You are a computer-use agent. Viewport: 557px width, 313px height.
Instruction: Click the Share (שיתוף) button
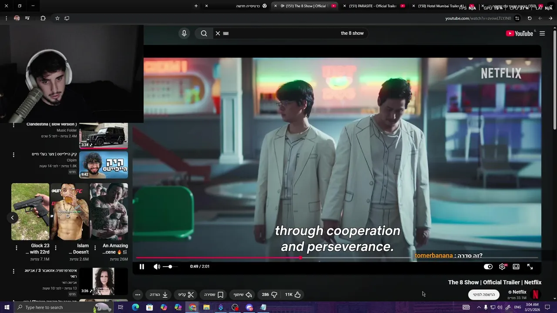[x=243, y=295]
